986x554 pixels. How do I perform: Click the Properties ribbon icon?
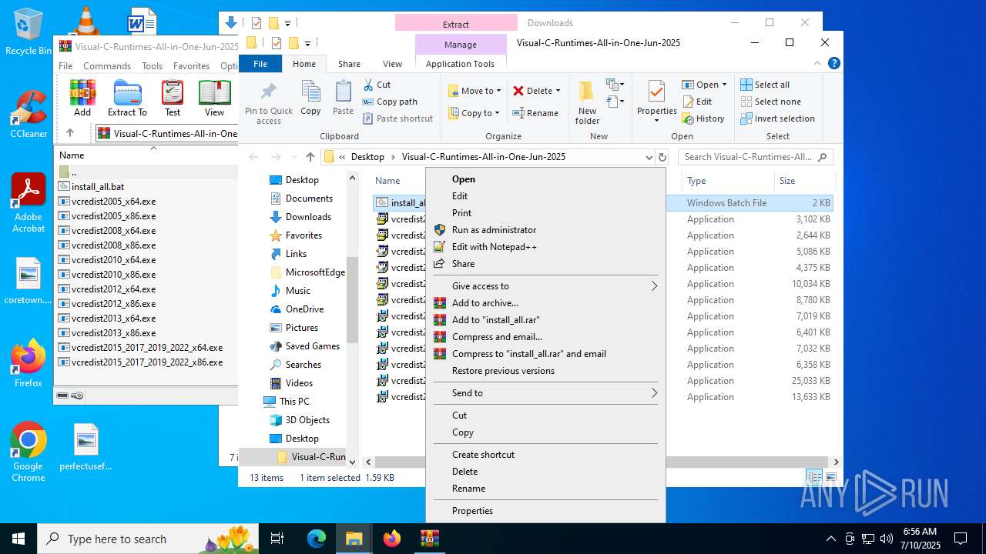[656, 101]
